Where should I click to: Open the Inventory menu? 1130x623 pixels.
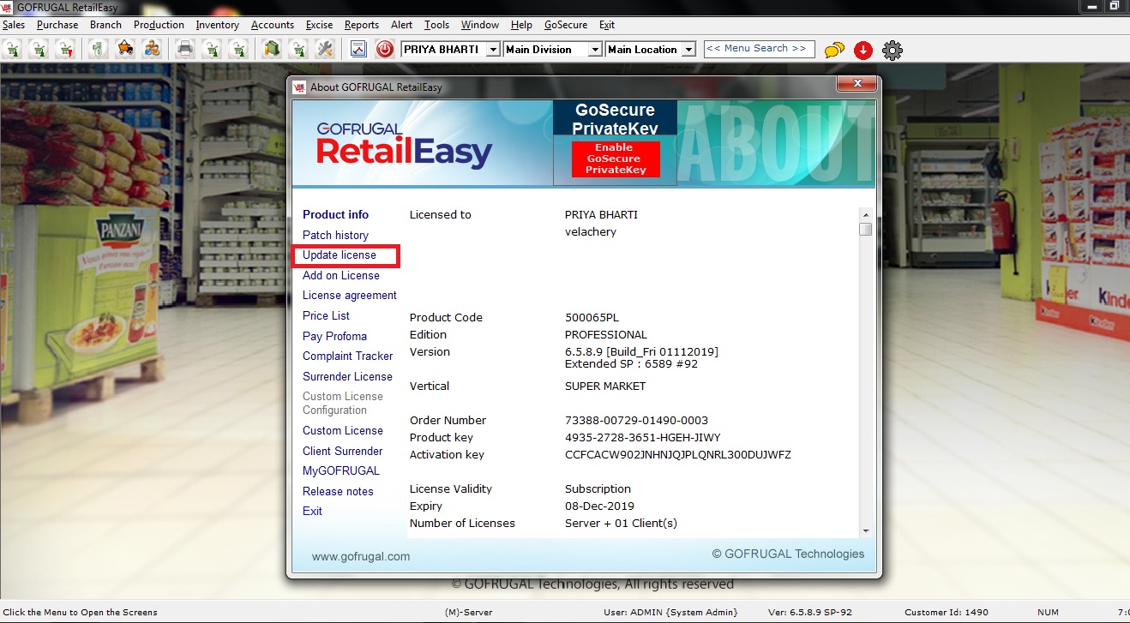click(218, 25)
